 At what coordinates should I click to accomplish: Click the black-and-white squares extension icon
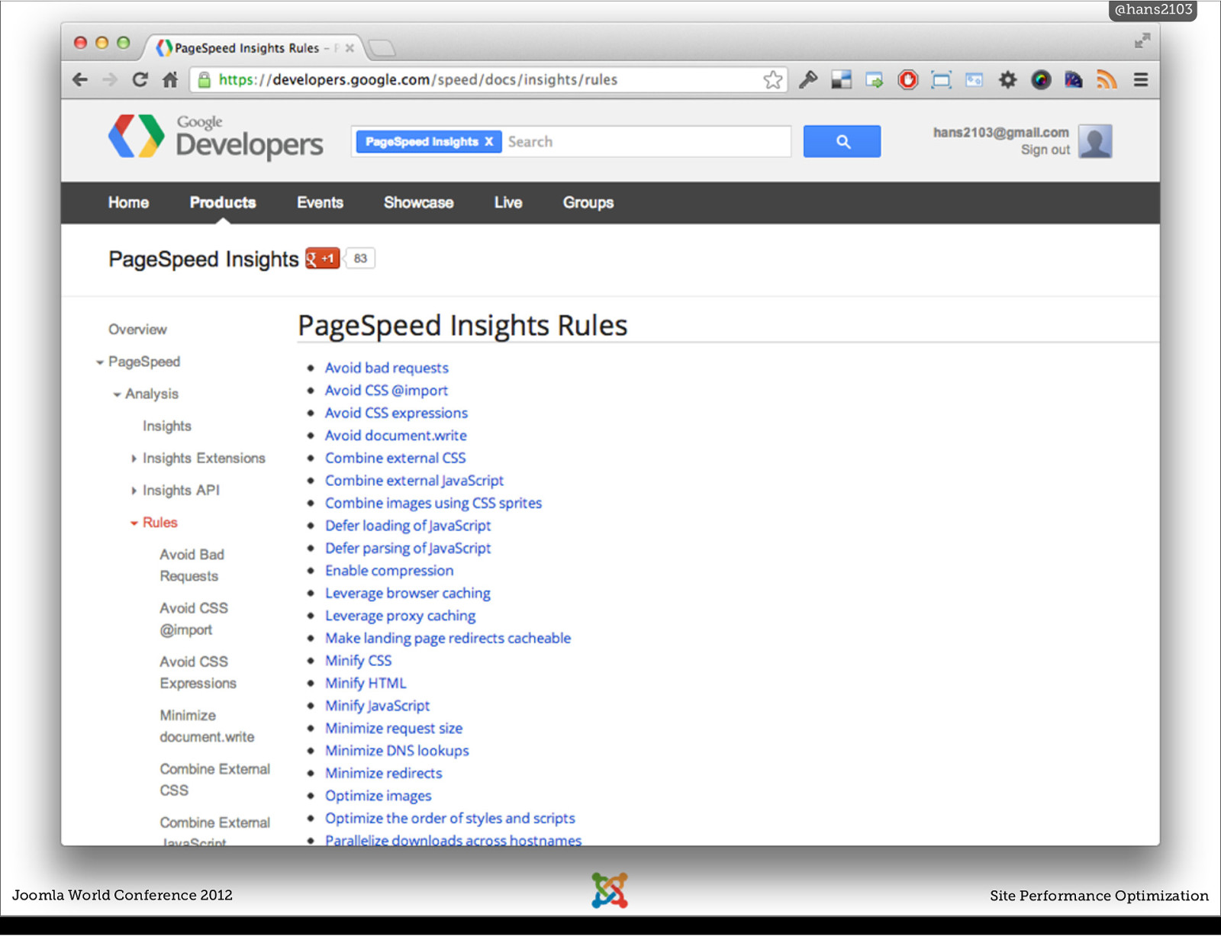pos(841,79)
